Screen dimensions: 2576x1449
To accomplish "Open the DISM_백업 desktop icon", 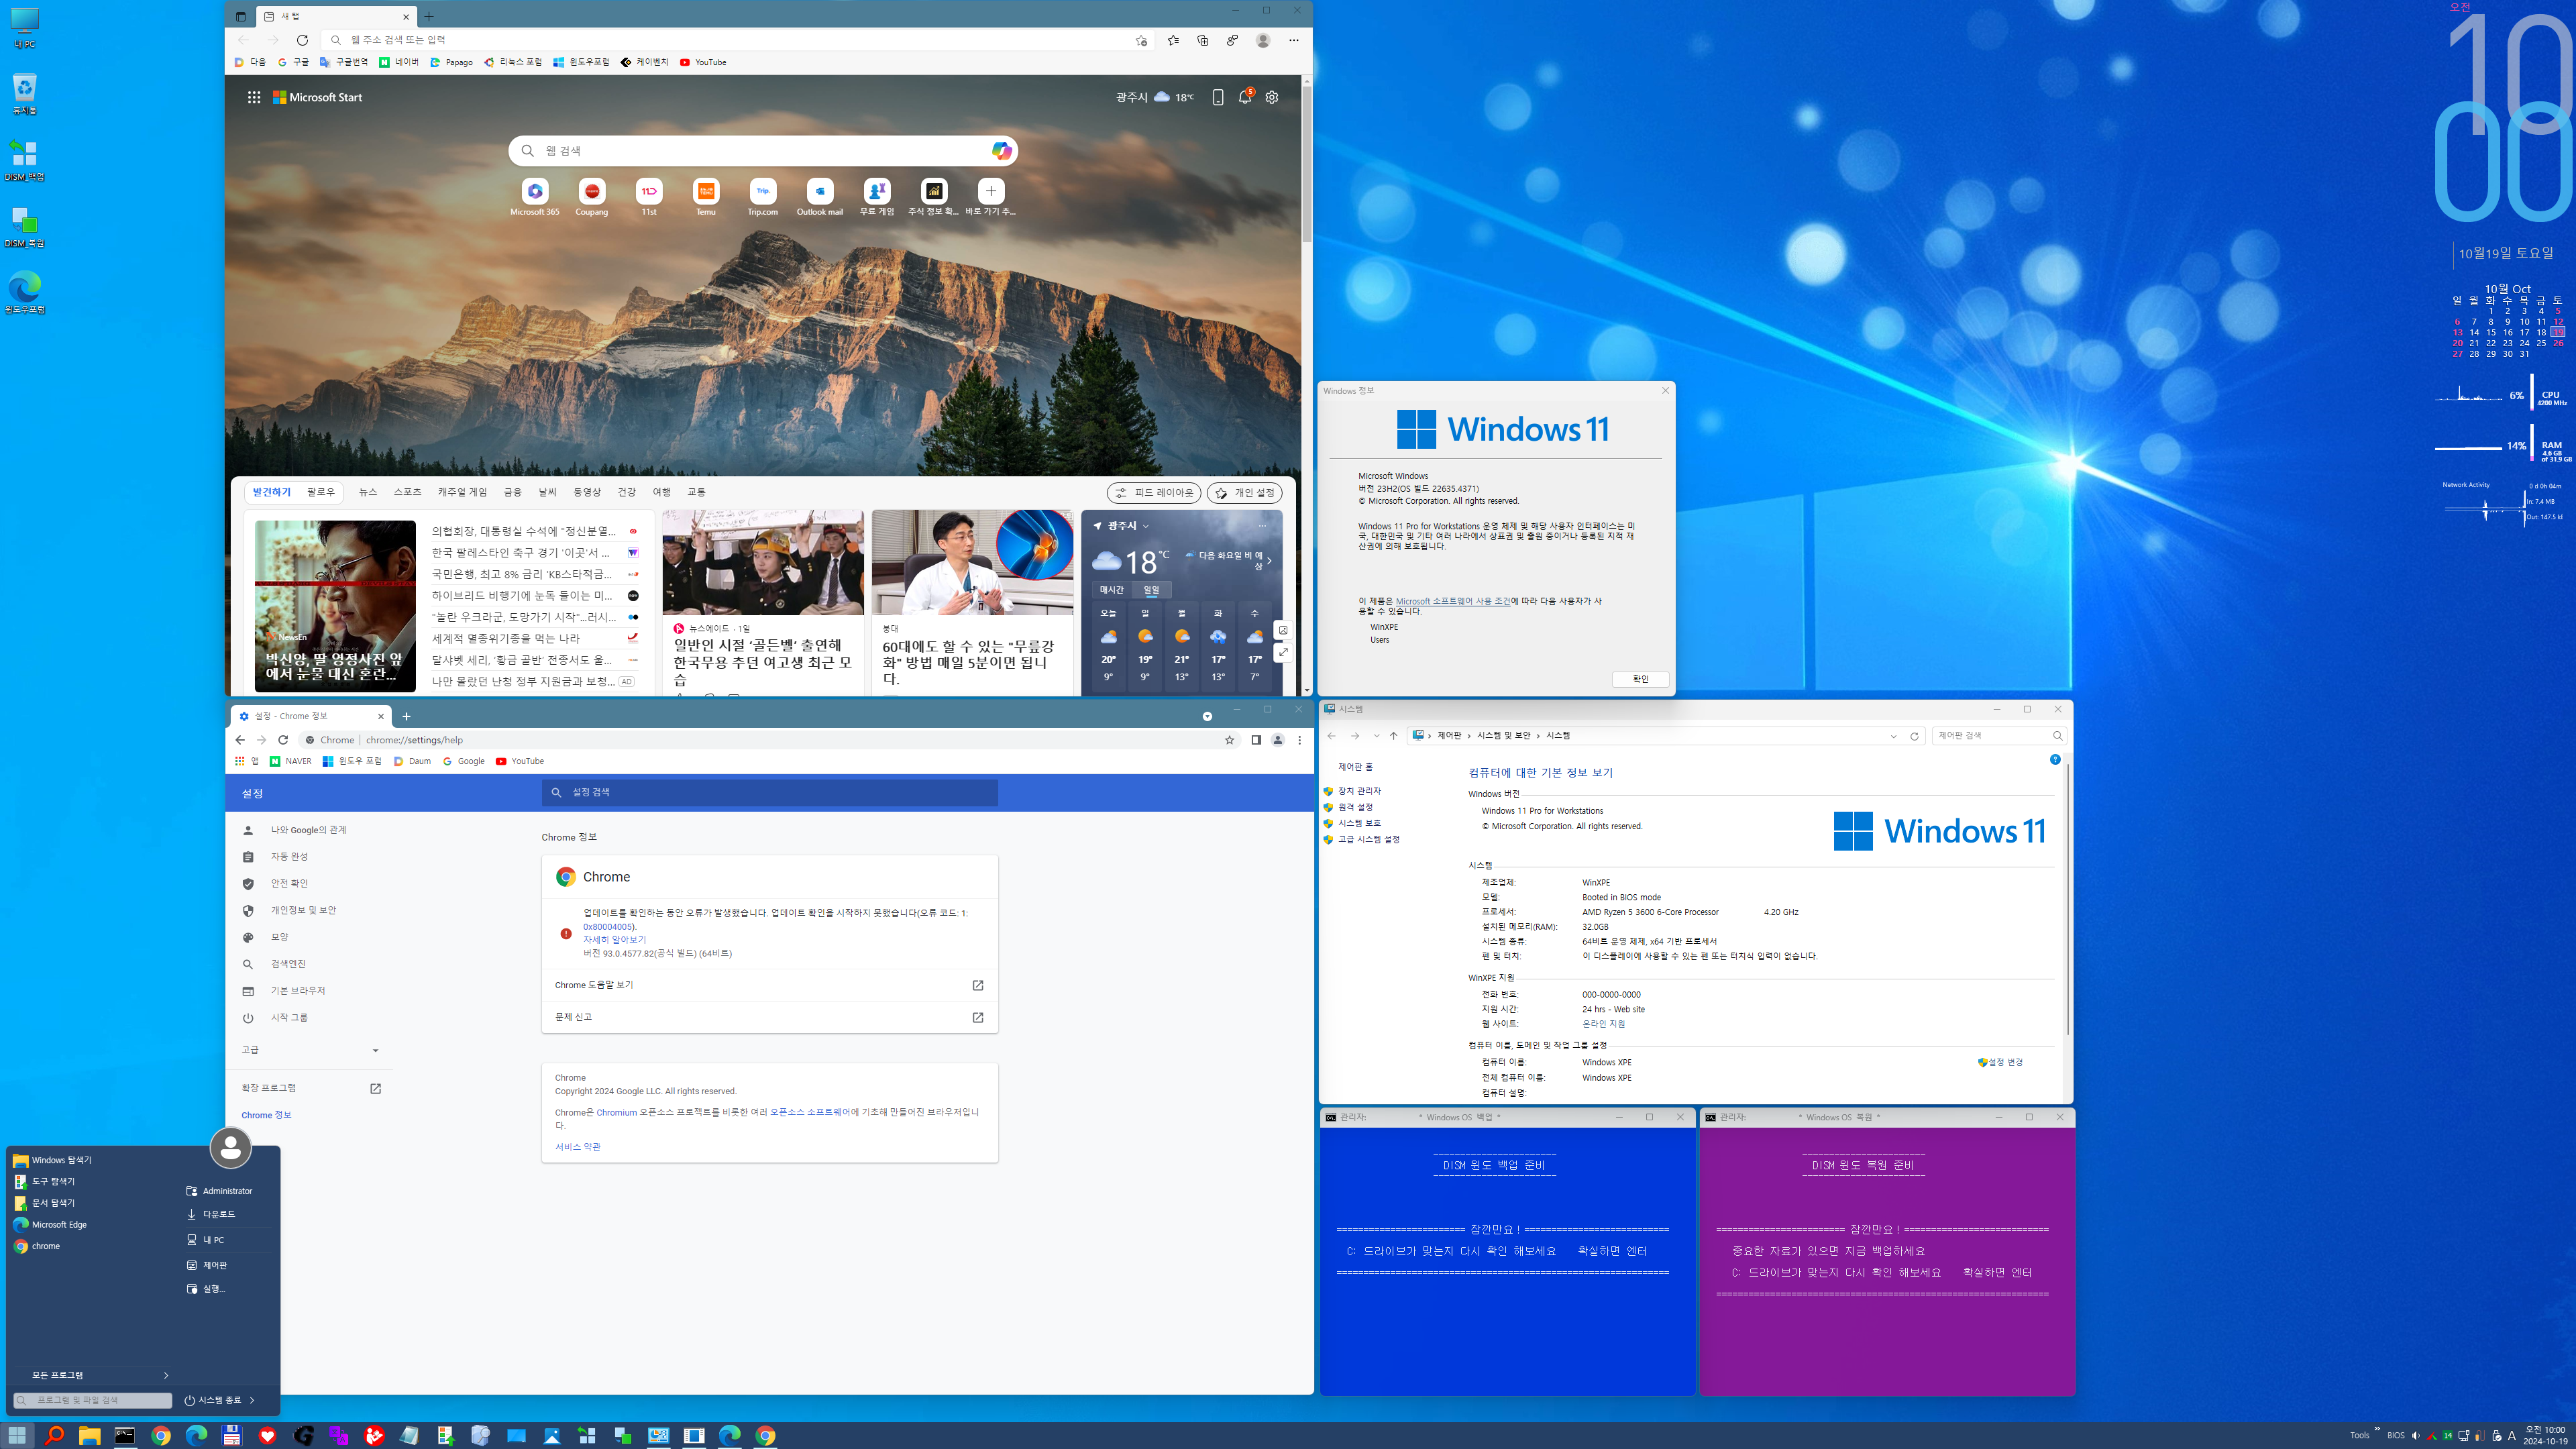I will coord(25,160).
